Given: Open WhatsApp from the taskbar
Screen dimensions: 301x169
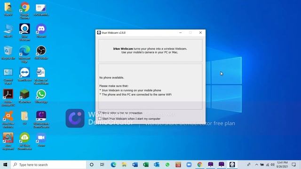Looking at the screenshot, I should pyautogui.click(x=167, y=165).
